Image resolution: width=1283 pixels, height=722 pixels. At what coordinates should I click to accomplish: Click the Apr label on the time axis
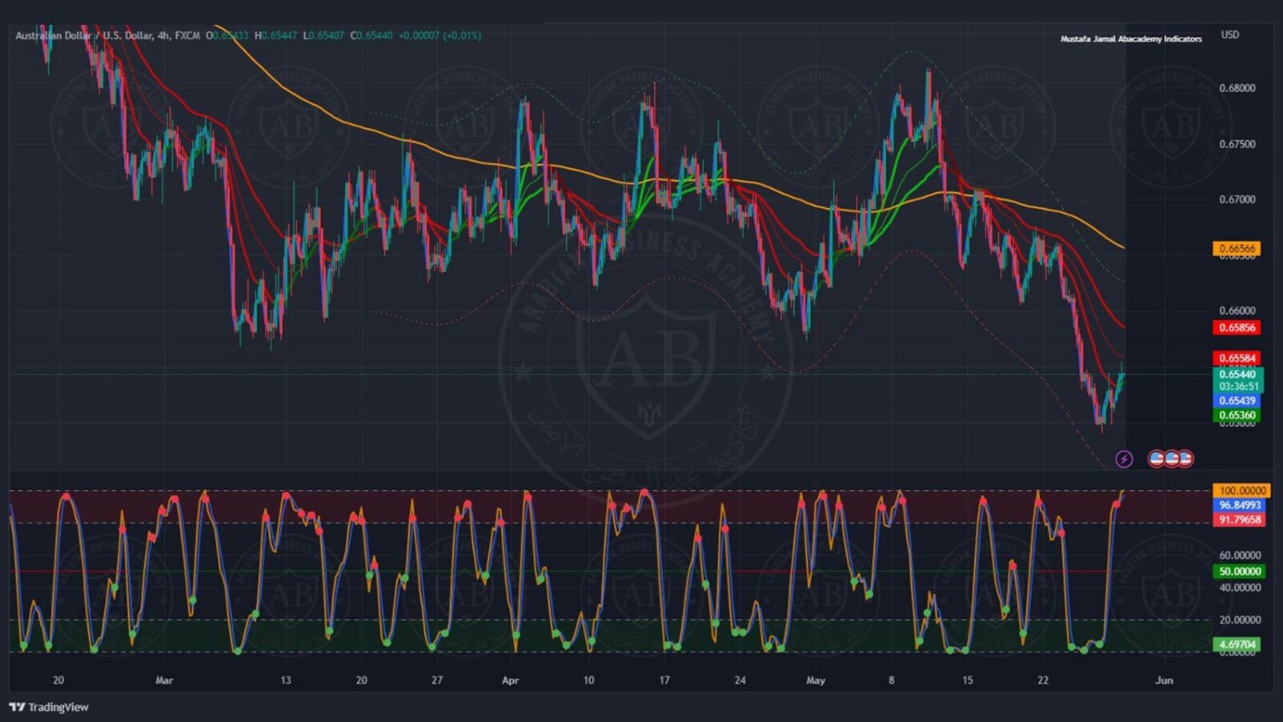tap(511, 681)
